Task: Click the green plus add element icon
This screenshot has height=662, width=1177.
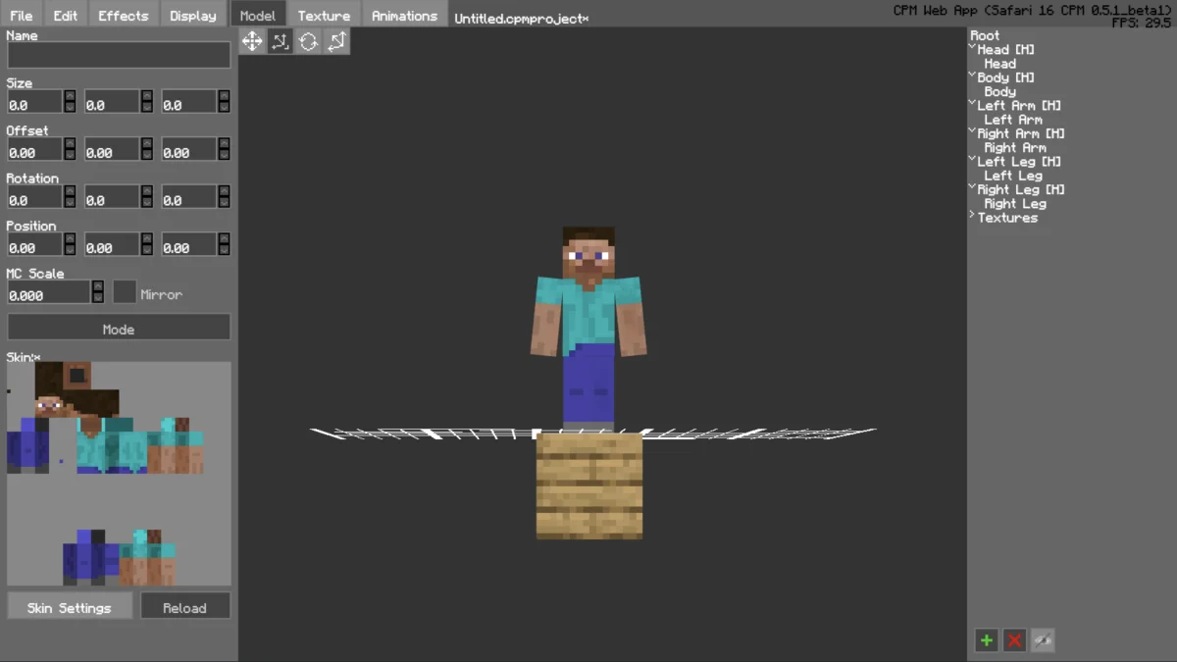Action: (x=986, y=640)
